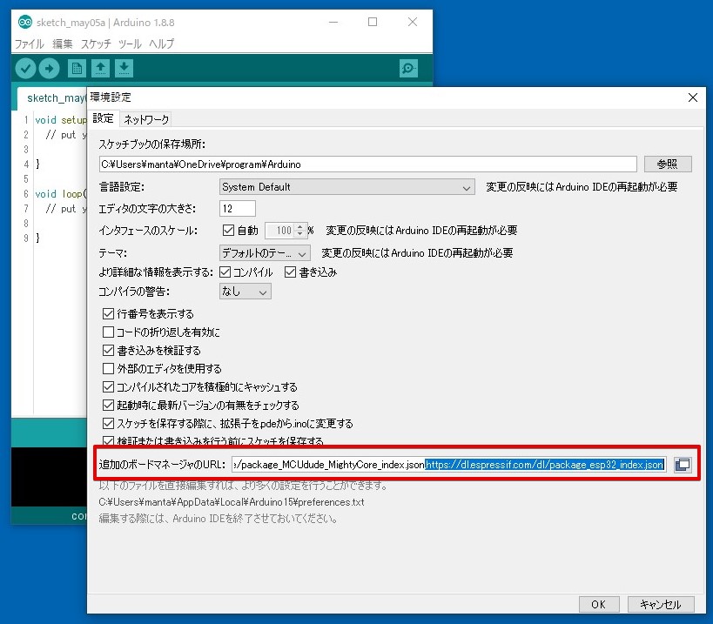The width and height of the screenshot is (713, 624).
Task: Open the 編集 menu
Action: coord(63,44)
